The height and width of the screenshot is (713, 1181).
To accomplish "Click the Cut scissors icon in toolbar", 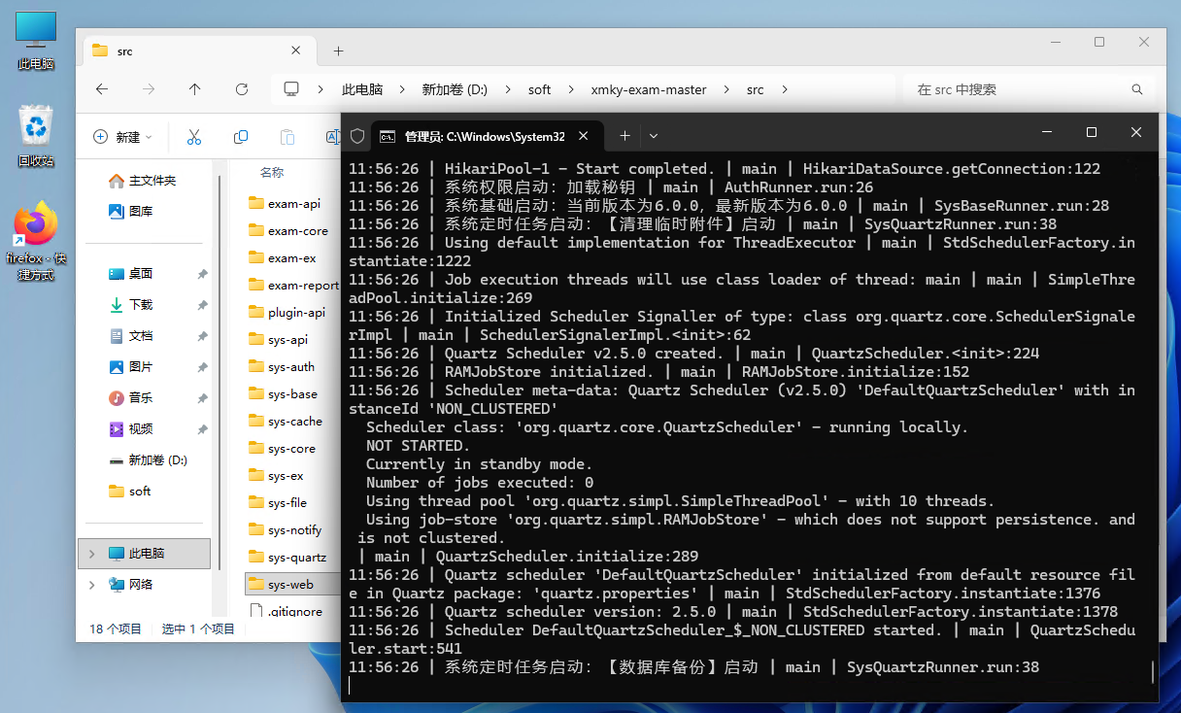I will tap(193, 137).
